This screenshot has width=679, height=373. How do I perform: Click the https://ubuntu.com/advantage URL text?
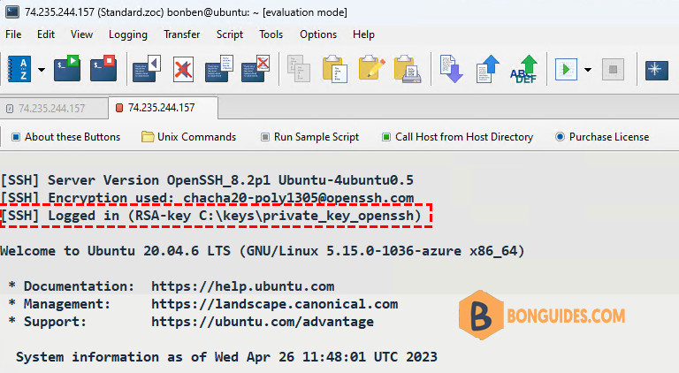(263, 322)
